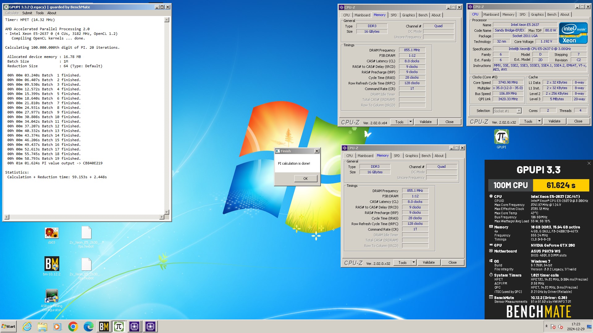Click Tools button in top-right CPU-Z

click(528, 121)
